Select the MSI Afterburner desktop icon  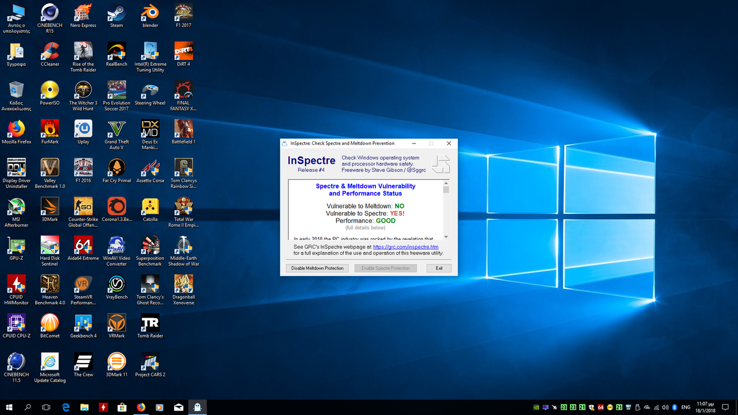pyautogui.click(x=17, y=212)
